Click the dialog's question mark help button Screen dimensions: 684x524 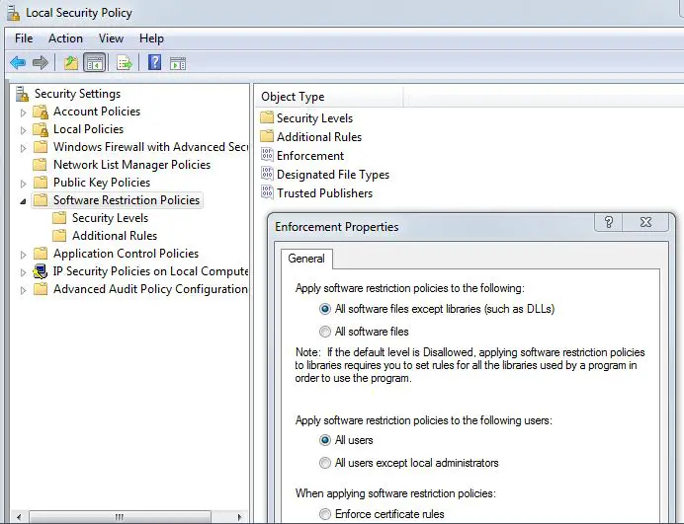609,222
